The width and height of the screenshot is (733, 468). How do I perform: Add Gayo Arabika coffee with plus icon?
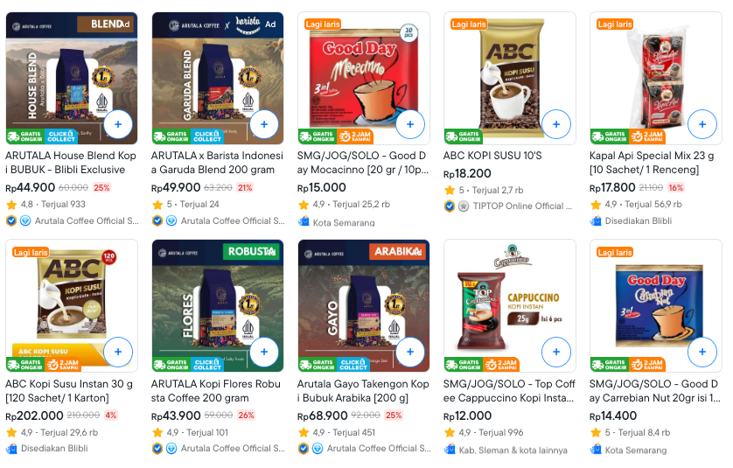(x=410, y=352)
